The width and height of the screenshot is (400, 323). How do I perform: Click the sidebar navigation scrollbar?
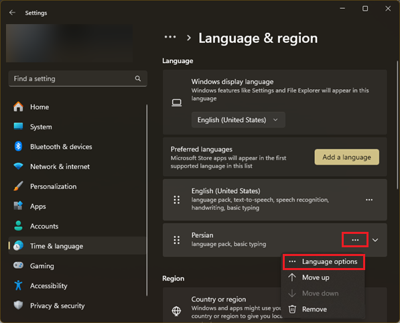(147, 200)
